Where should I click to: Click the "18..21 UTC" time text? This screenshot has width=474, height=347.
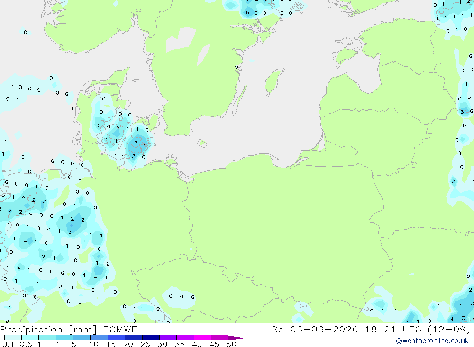393,329
